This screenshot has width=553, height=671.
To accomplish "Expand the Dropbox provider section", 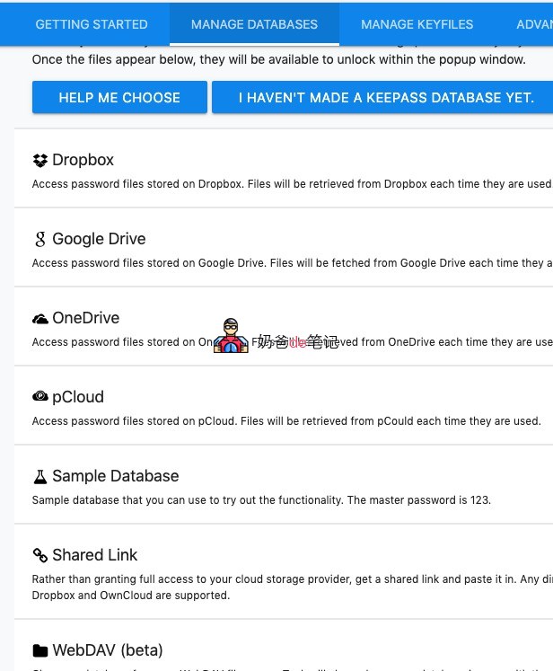I will (83, 160).
